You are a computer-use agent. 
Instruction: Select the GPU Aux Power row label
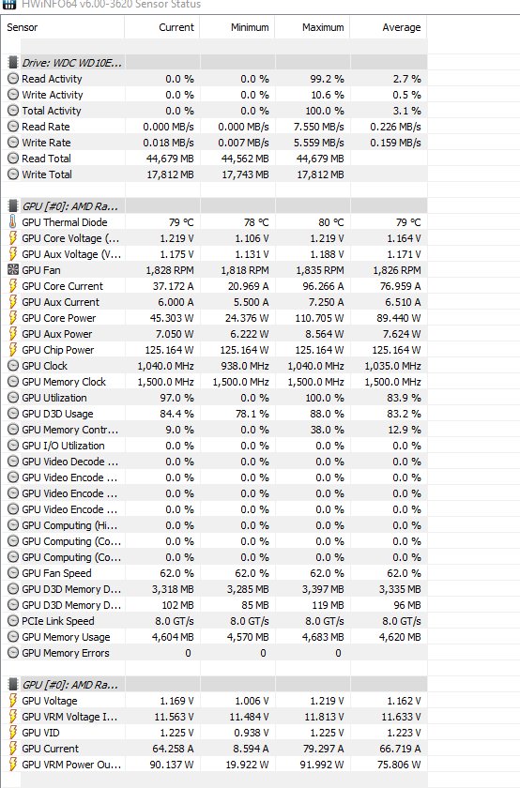pyautogui.click(x=57, y=334)
